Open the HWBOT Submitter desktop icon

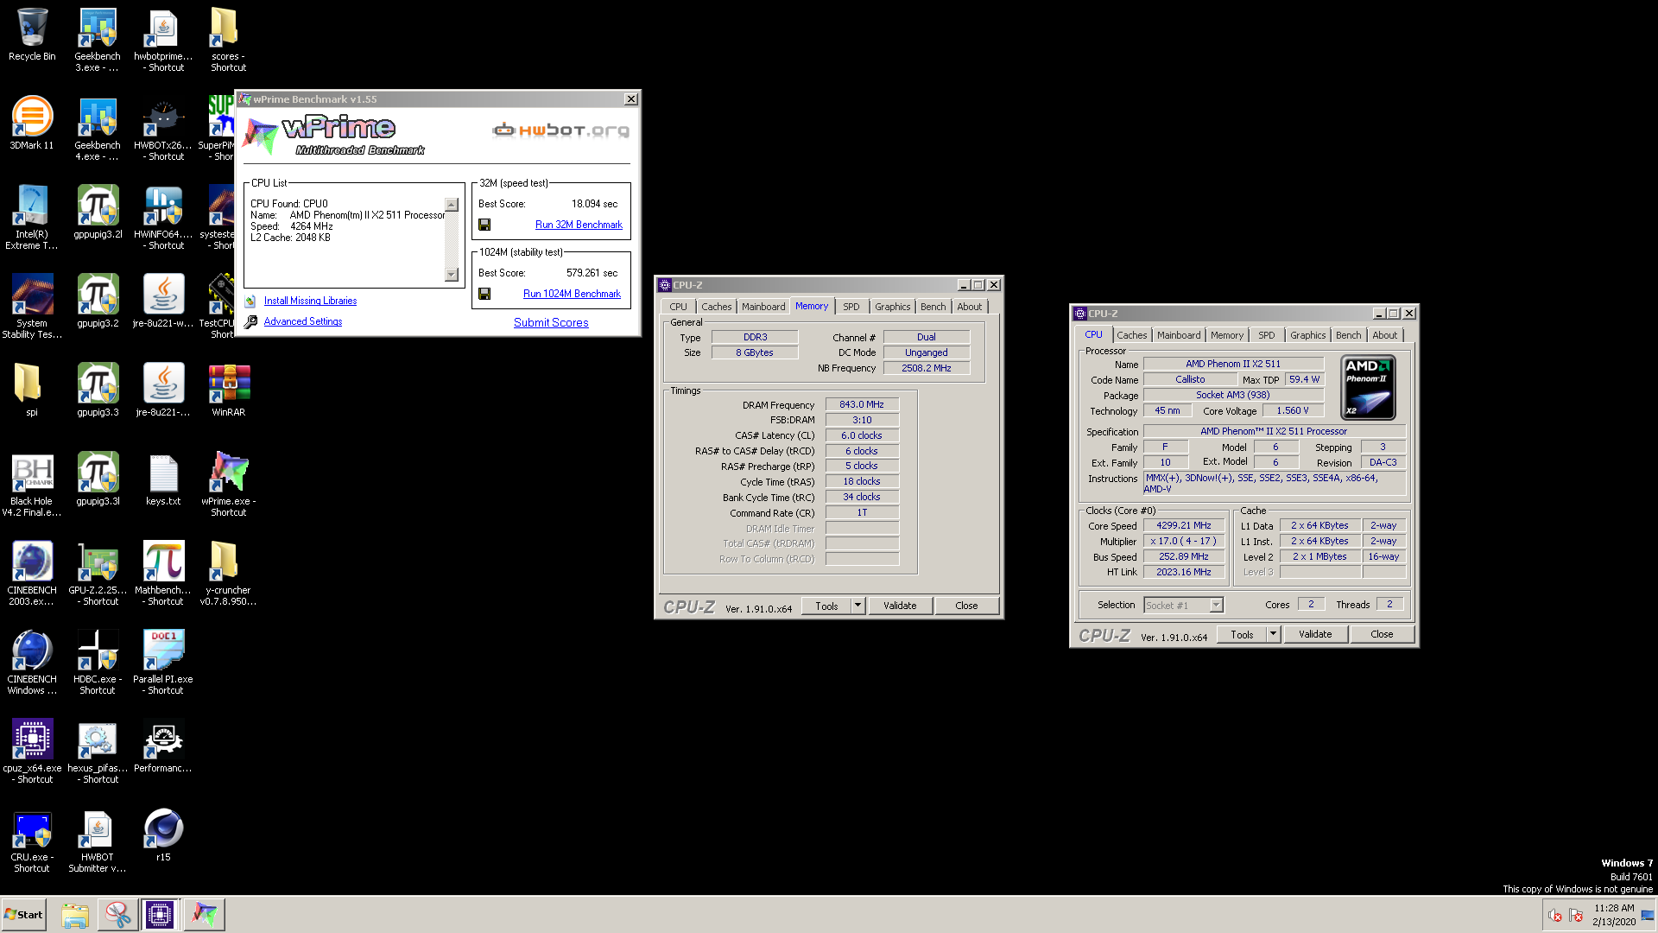(98, 843)
